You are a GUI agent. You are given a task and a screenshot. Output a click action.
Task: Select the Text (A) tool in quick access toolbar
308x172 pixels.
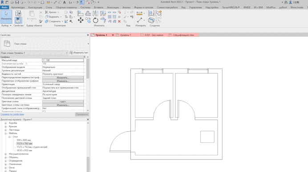pos(64,2)
